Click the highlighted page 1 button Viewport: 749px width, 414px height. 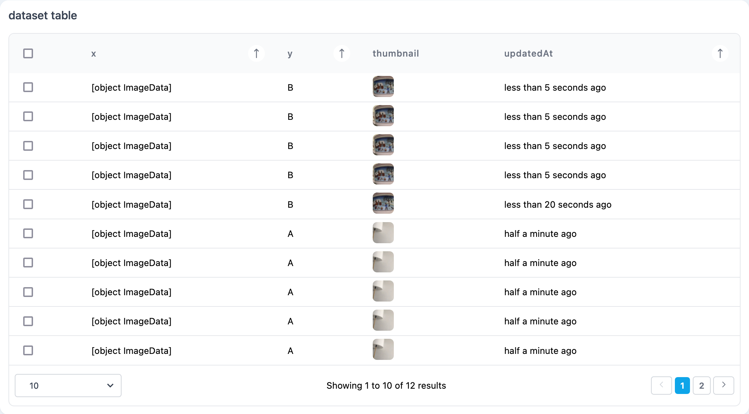pyautogui.click(x=682, y=386)
